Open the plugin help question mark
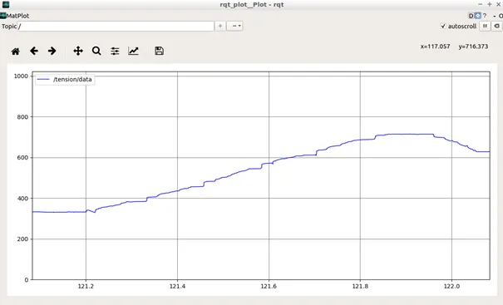Viewport: 503px width, 305px height. point(485,16)
